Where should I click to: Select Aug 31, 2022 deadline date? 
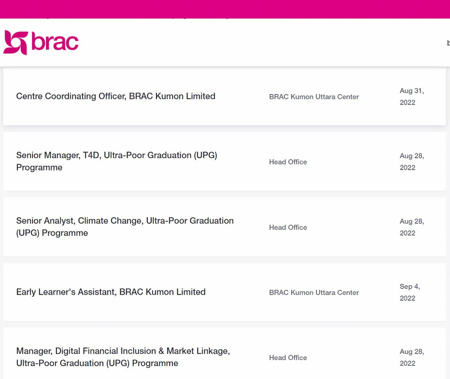[412, 97]
